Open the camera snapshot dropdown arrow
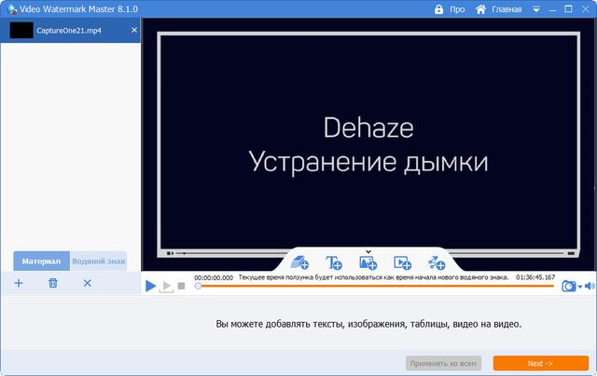Image resolution: width=597 pixels, height=376 pixels. (x=579, y=287)
